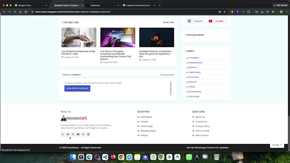Image resolution: width=290 pixels, height=163 pixels.
Task: Click the browser home icon
Action: point(20,12)
